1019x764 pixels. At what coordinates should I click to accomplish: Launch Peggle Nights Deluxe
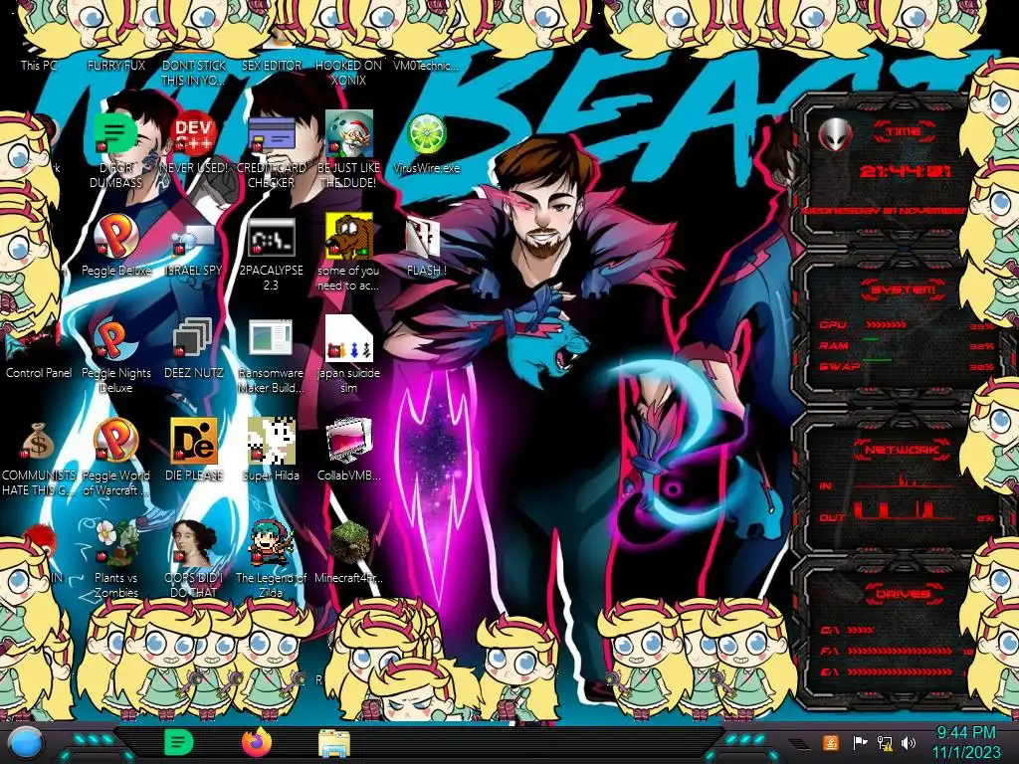pyautogui.click(x=115, y=338)
